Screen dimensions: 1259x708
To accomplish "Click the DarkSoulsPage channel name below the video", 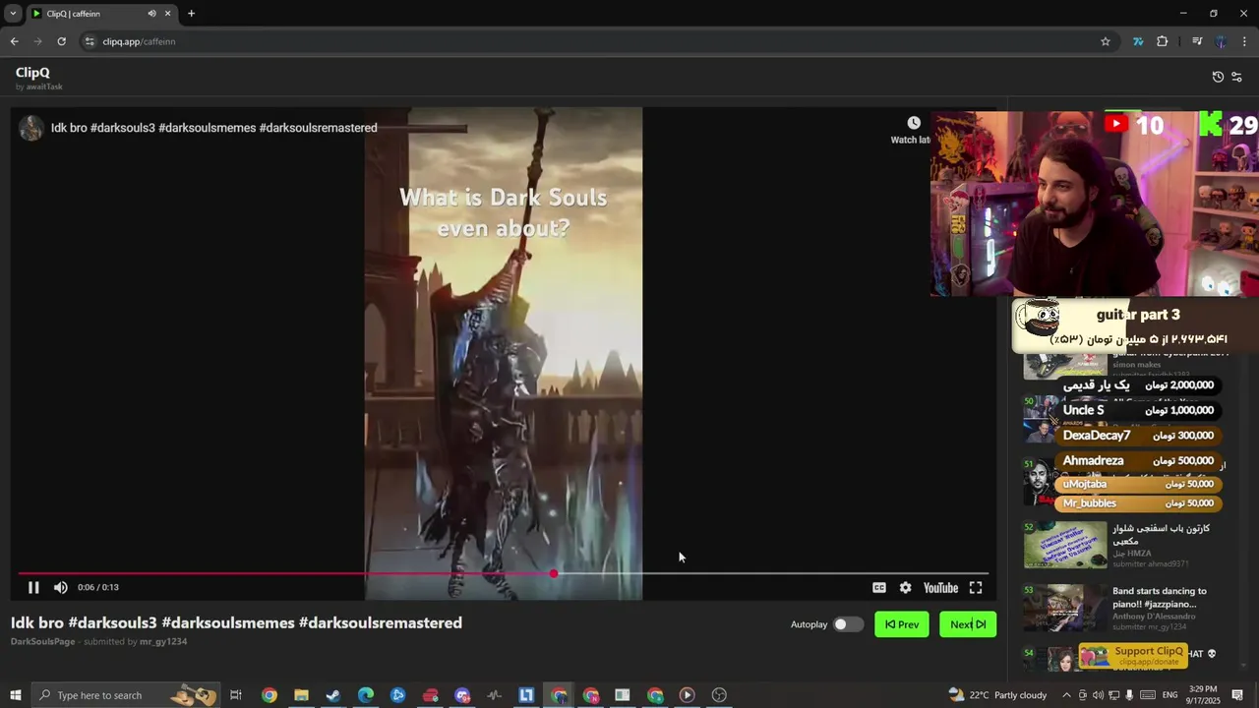I will point(43,642).
